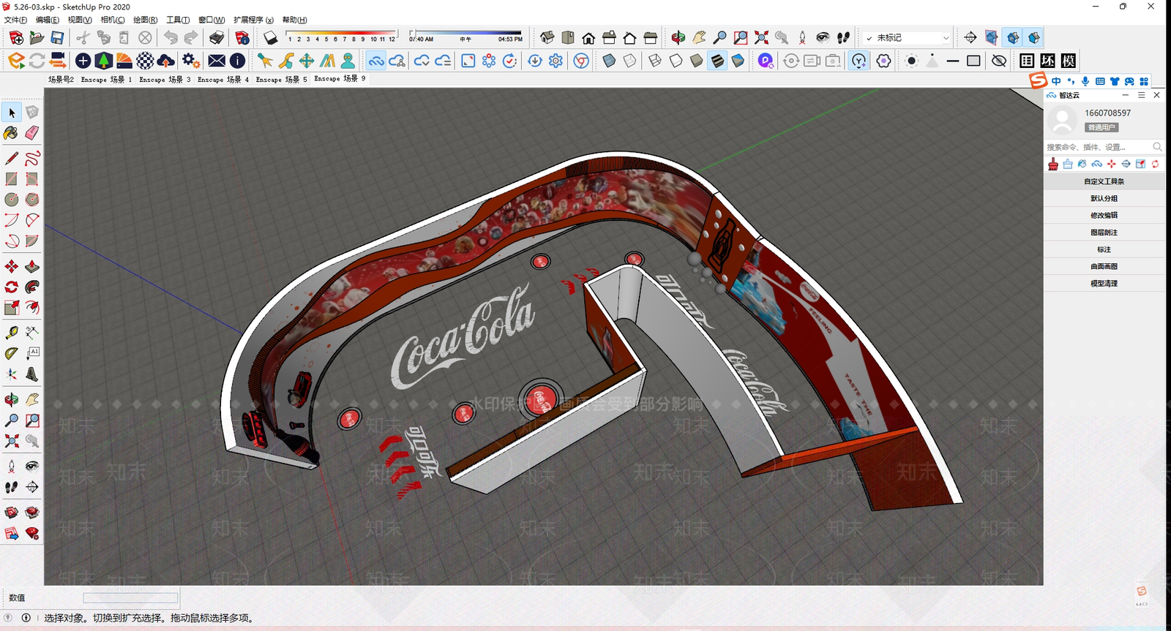Click the round info icon in second toolbar
The height and width of the screenshot is (631, 1171).
[237, 61]
